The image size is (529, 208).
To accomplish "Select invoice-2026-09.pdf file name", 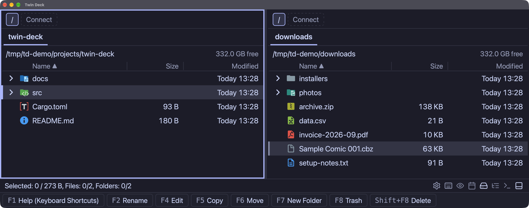I will (334, 135).
